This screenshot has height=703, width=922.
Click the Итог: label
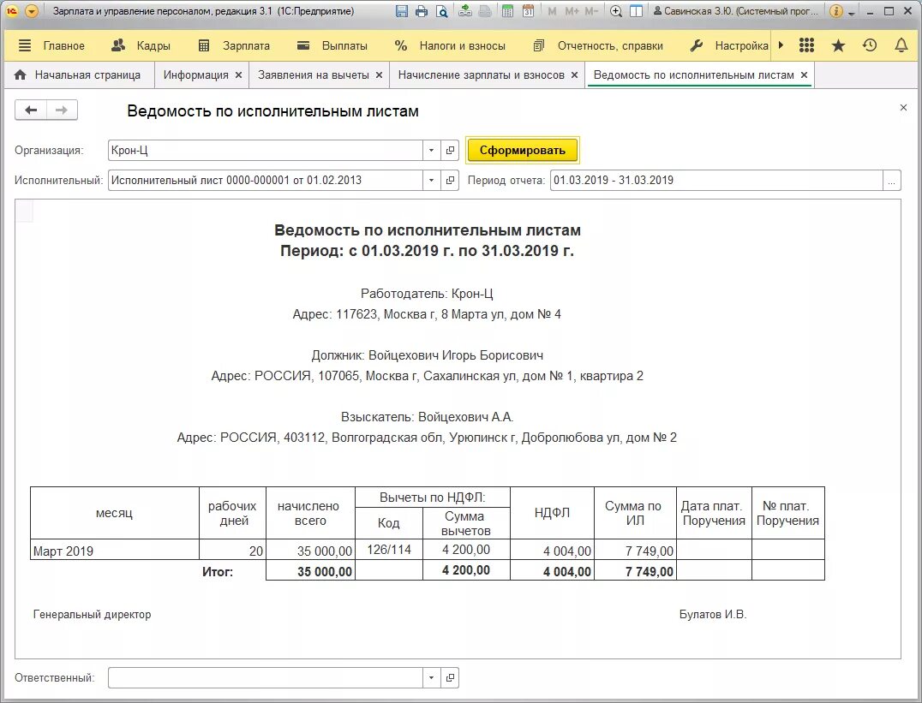(x=218, y=571)
